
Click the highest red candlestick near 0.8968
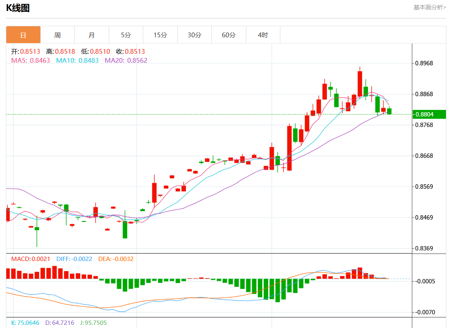360,83
